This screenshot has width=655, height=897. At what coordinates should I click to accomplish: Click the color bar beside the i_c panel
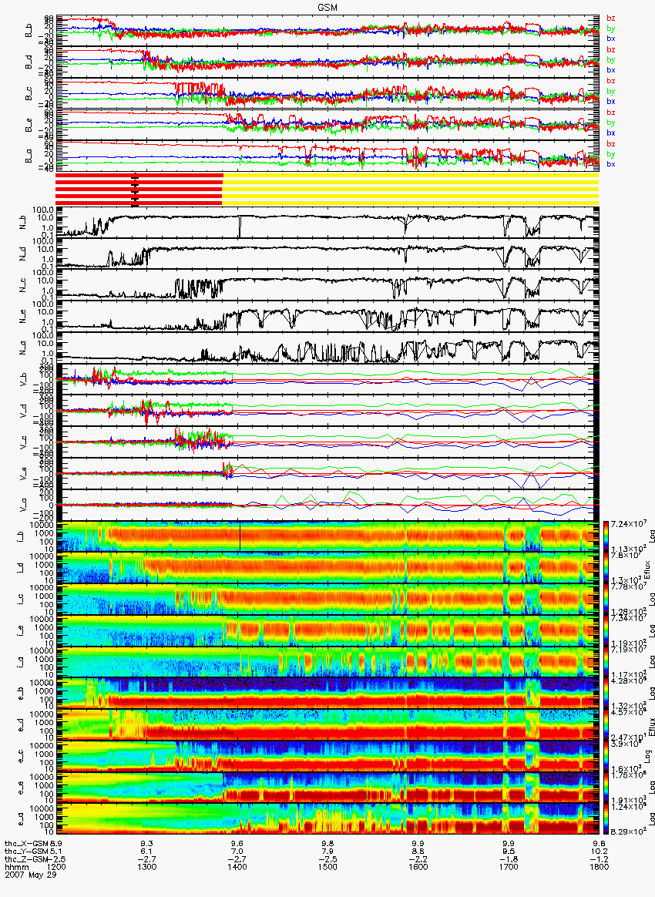click(x=606, y=599)
